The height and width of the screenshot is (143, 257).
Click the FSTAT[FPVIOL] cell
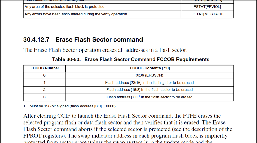[207, 7]
